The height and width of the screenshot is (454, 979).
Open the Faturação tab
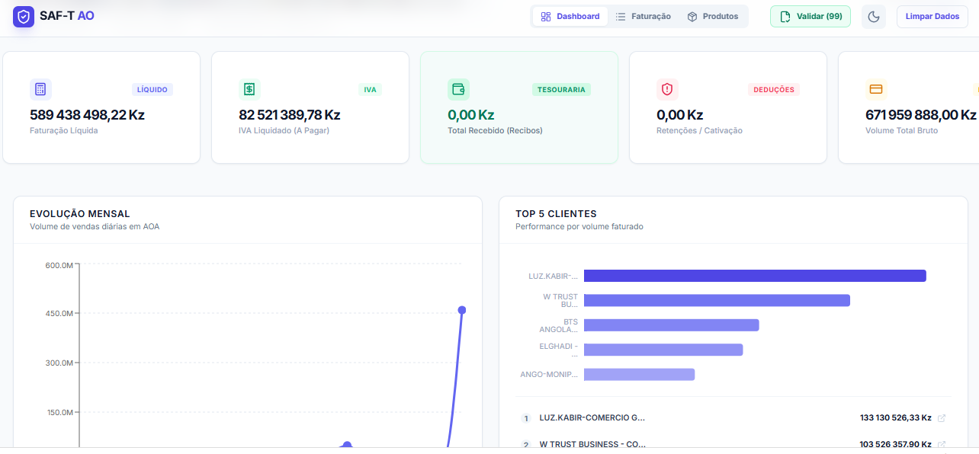coord(643,17)
